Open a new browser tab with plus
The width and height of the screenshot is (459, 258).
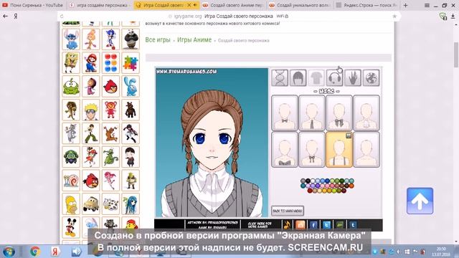click(x=405, y=5)
